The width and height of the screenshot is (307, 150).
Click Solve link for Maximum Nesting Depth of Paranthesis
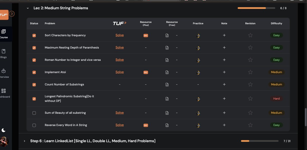tap(119, 47)
